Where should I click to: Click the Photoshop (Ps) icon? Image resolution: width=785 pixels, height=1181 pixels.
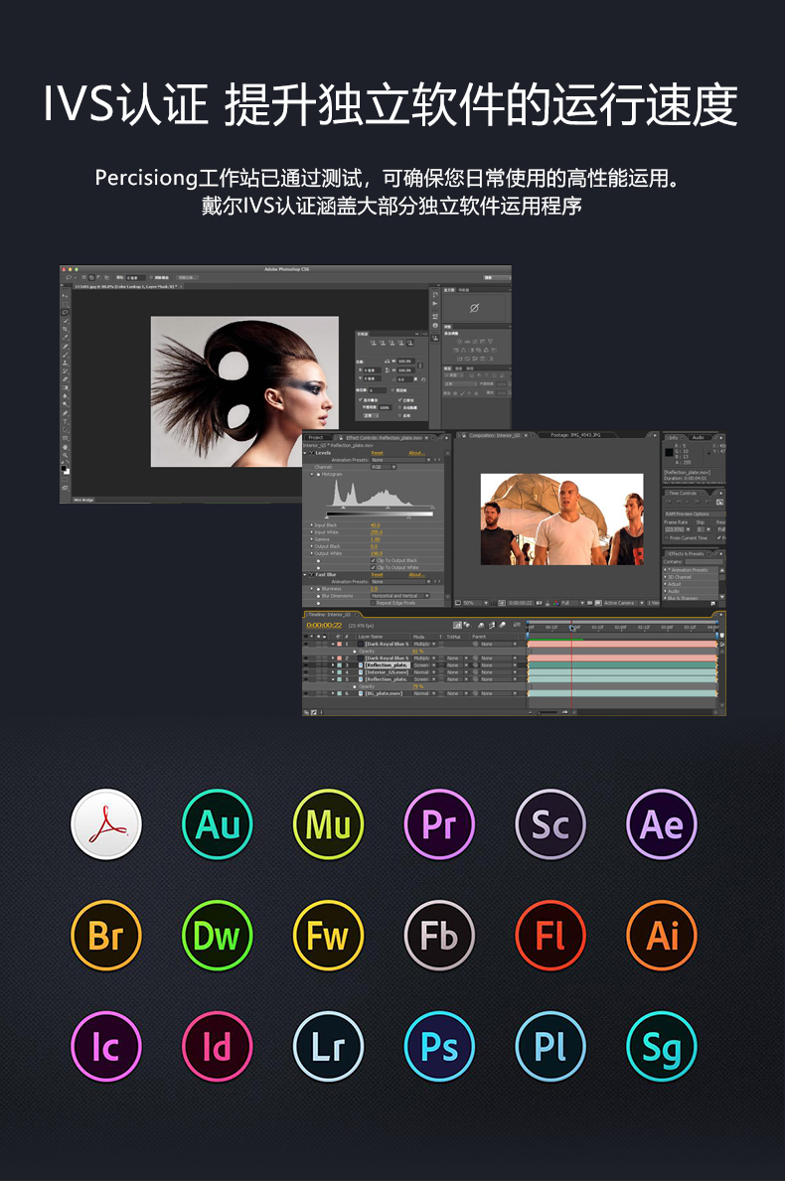pyautogui.click(x=439, y=1047)
